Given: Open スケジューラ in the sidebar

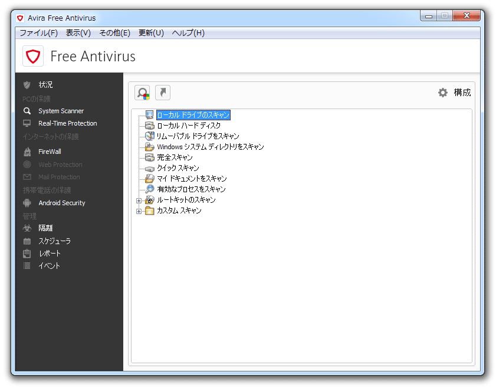Looking at the screenshot, I should pos(54,241).
